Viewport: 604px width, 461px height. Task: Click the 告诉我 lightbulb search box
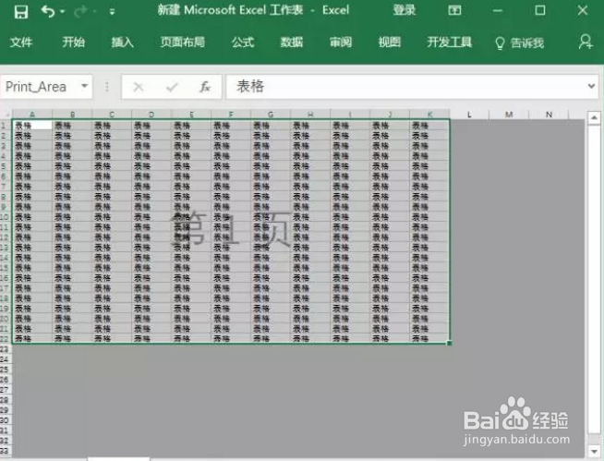point(519,42)
